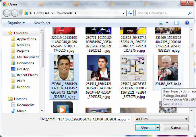The height and width of the screenshot is (137, 196).
Task: Click the Open split-button arrow
Action: click(158, 128)
